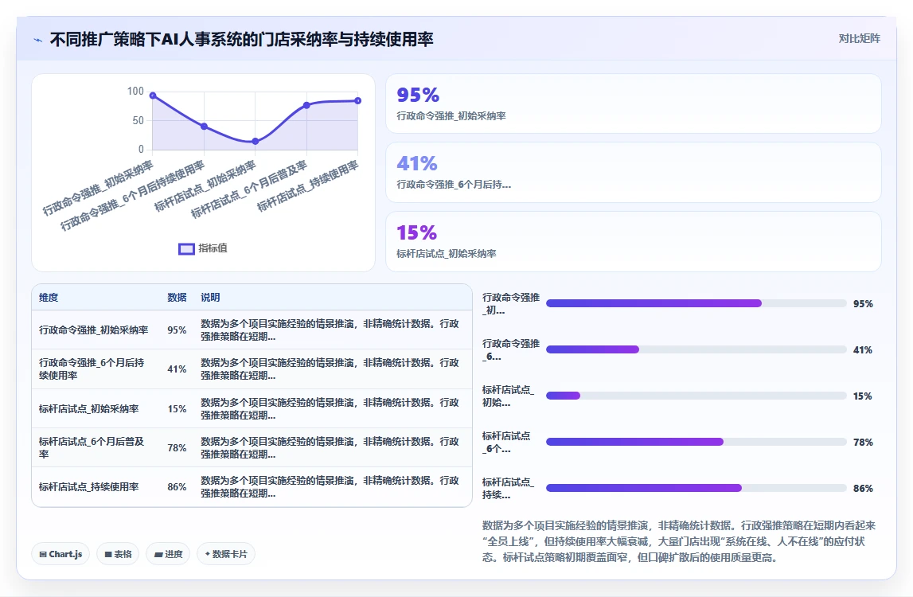
Task: Click the 数据 column header
Action: pos(177,298)
